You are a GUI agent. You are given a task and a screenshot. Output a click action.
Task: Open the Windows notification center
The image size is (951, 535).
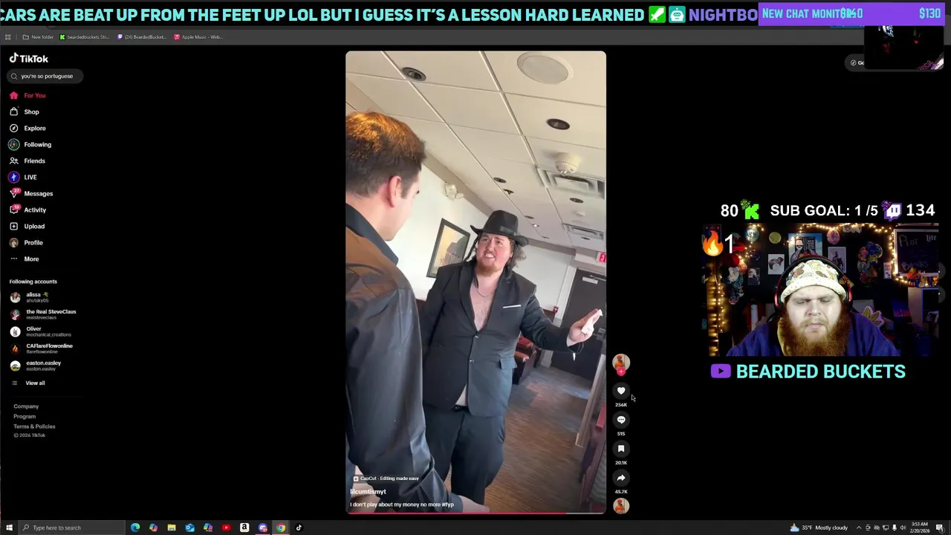pyautogui.click(x=941, y=528)
